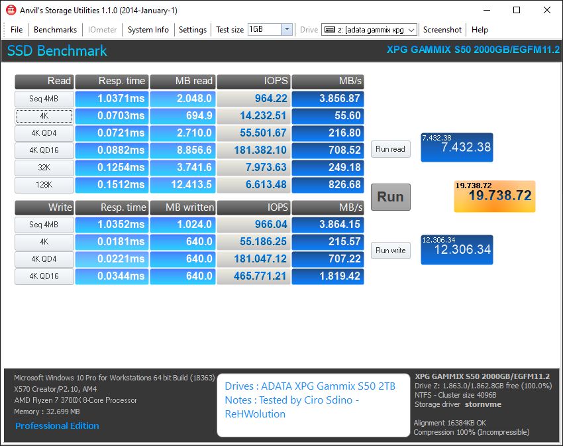Open the Settings menu
Image resolution: width=563 pixels, height=446 pixels.
(x=193, y=30)
